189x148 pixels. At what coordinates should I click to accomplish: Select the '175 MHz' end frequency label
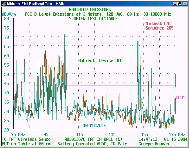pos(177,135)
